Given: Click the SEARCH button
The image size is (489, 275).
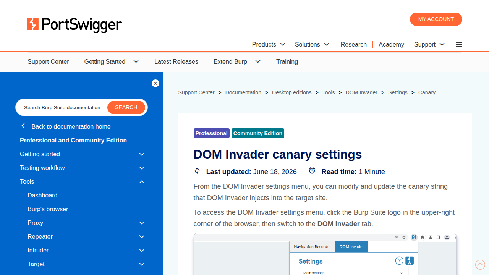Looking at the screenshot, I should [126, 107].
